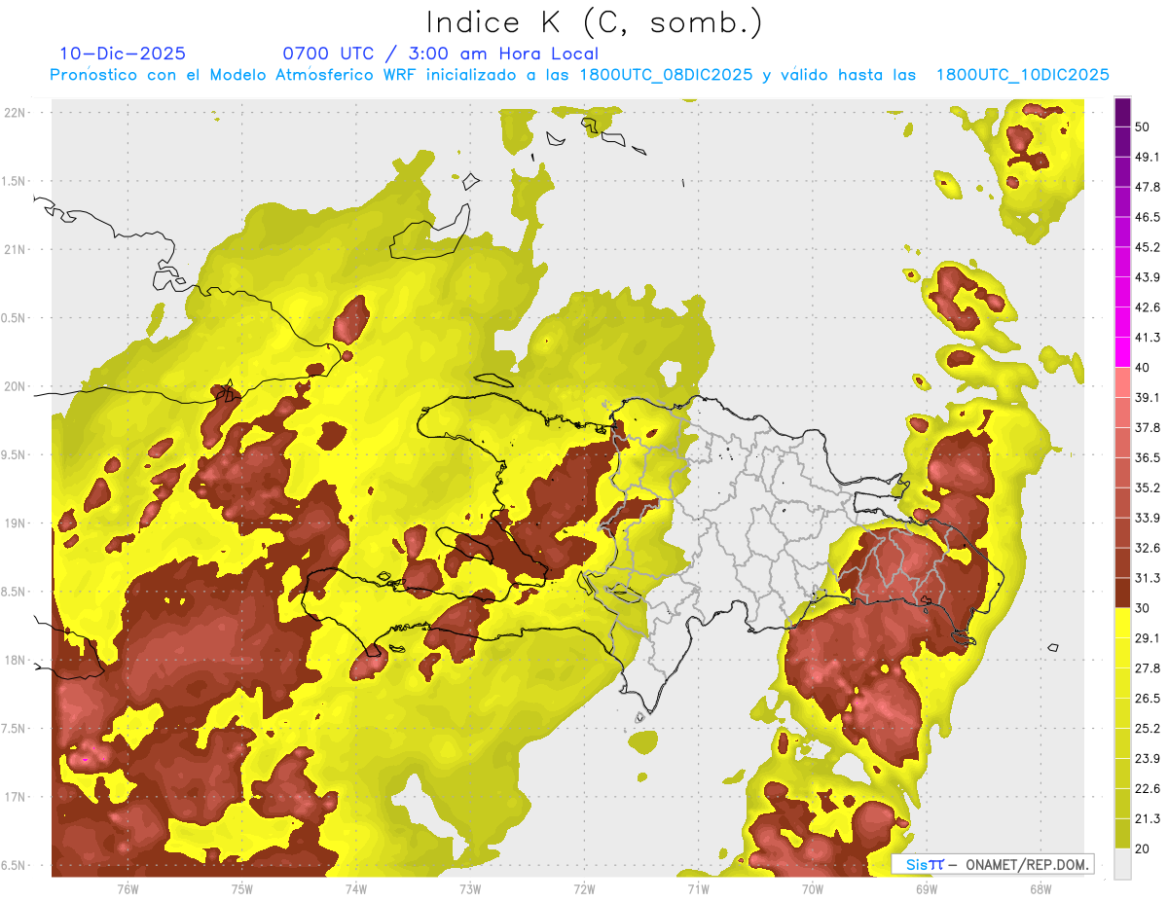Click legend value "47.8"
1168x902 pixels.
coord(1148,187)
